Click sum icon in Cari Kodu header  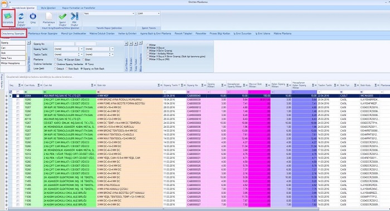38,86
